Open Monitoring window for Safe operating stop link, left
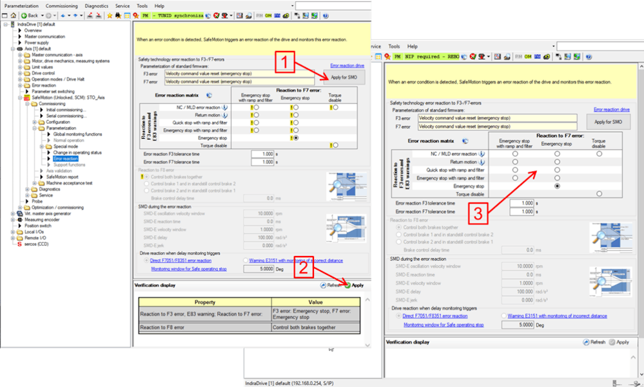 [x=188, y=269]
